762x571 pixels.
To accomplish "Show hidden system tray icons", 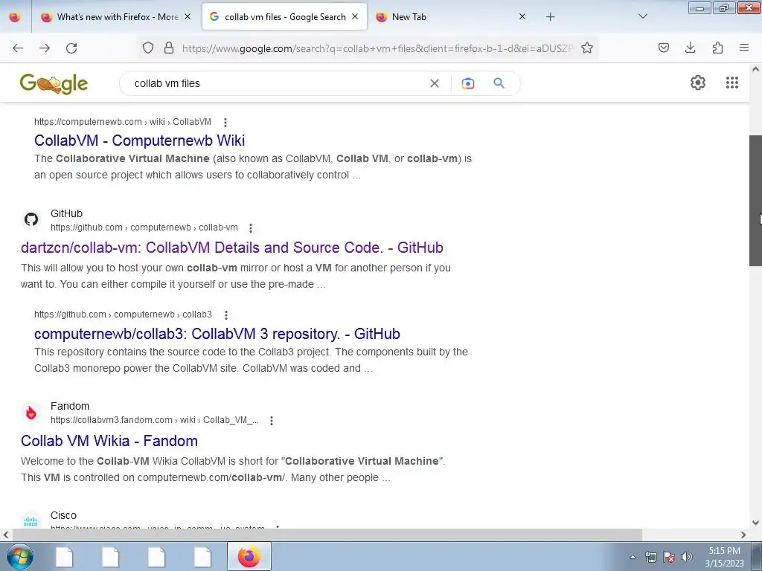I will [633, 557].
